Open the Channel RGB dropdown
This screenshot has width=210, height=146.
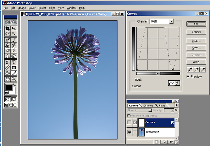[171, 21]
